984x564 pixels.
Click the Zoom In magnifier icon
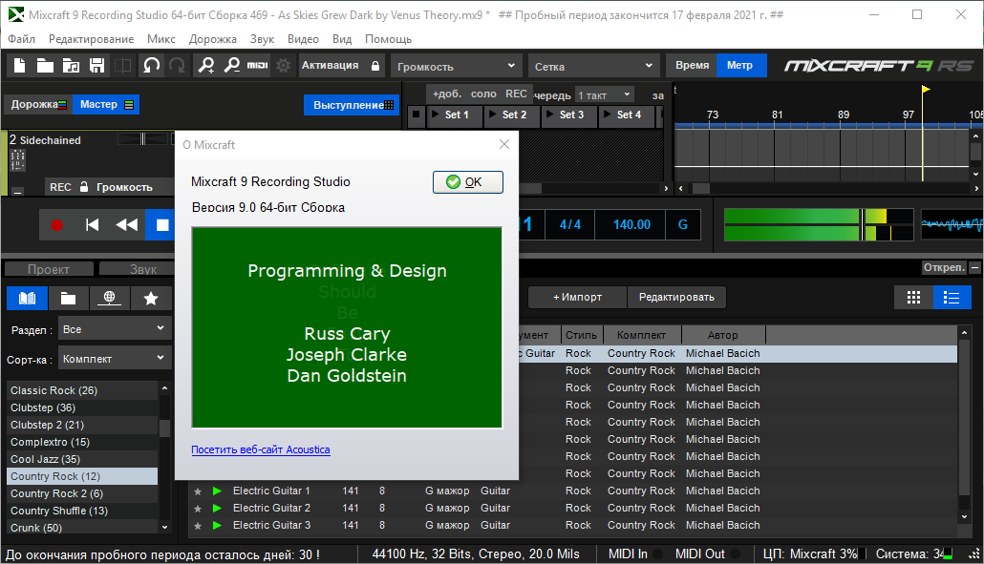tap(205, 66)
